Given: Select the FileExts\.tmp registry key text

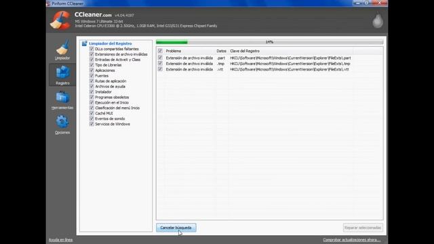Looking at the screenshot, I should 290,64.
